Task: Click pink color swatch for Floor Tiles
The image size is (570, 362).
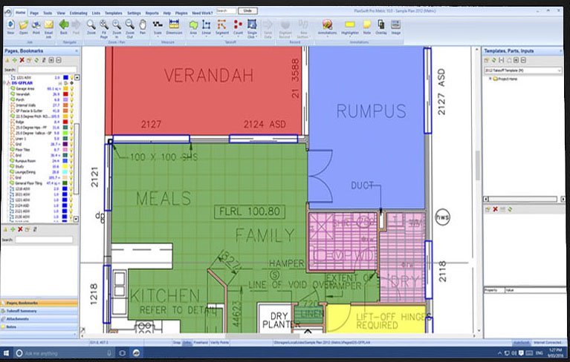Action: [x=65, y=150]
